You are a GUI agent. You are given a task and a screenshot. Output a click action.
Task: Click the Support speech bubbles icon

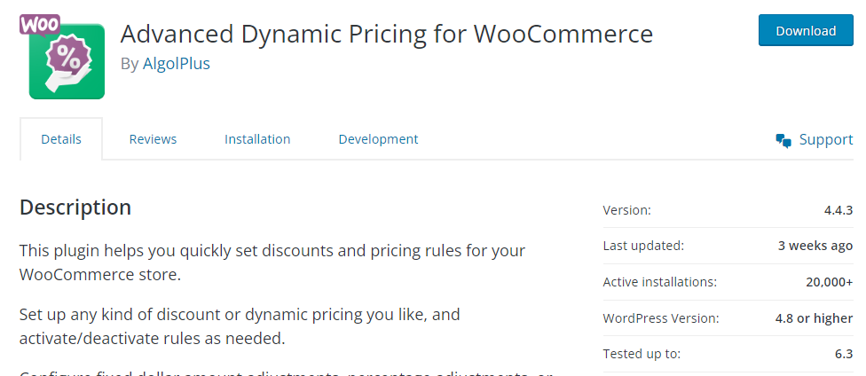(x=783, y=140)
